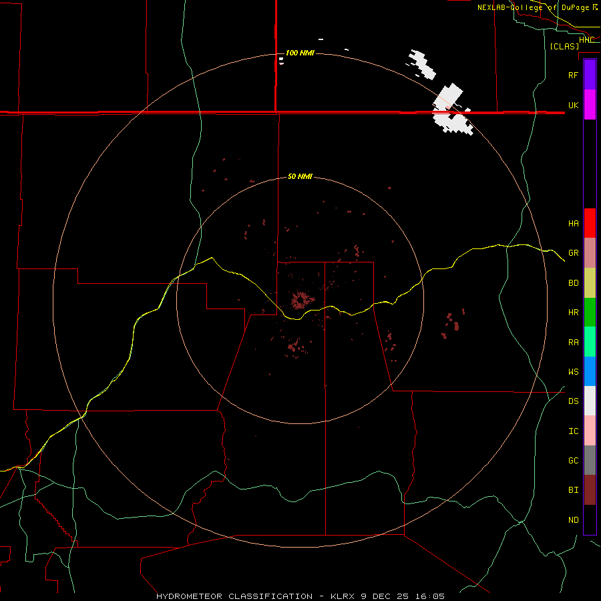
Task: Click the light pink IC legend swatch
Action: [x=590, y=431]
